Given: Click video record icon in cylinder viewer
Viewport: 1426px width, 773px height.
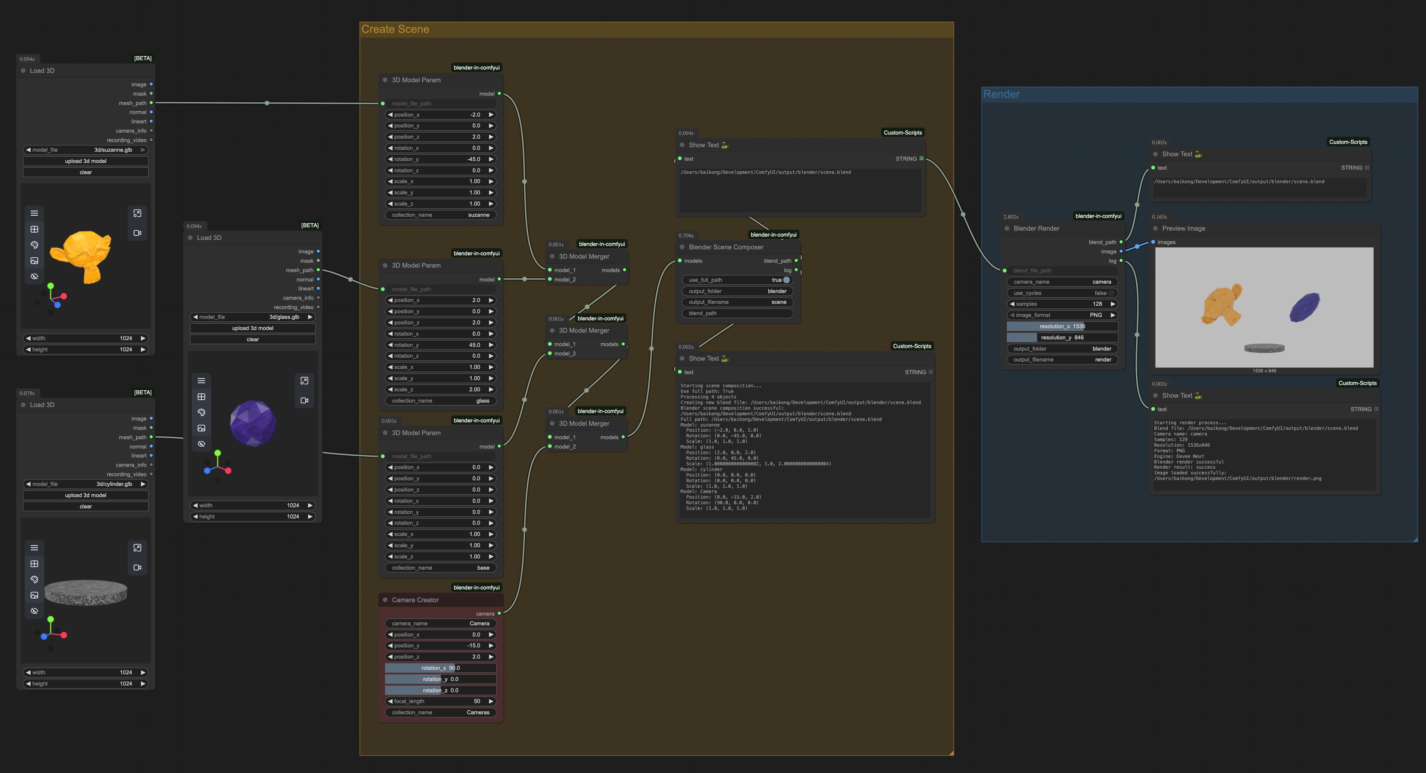Looking at the screenshot, I should pyautogui.click(x=137, y=567).
